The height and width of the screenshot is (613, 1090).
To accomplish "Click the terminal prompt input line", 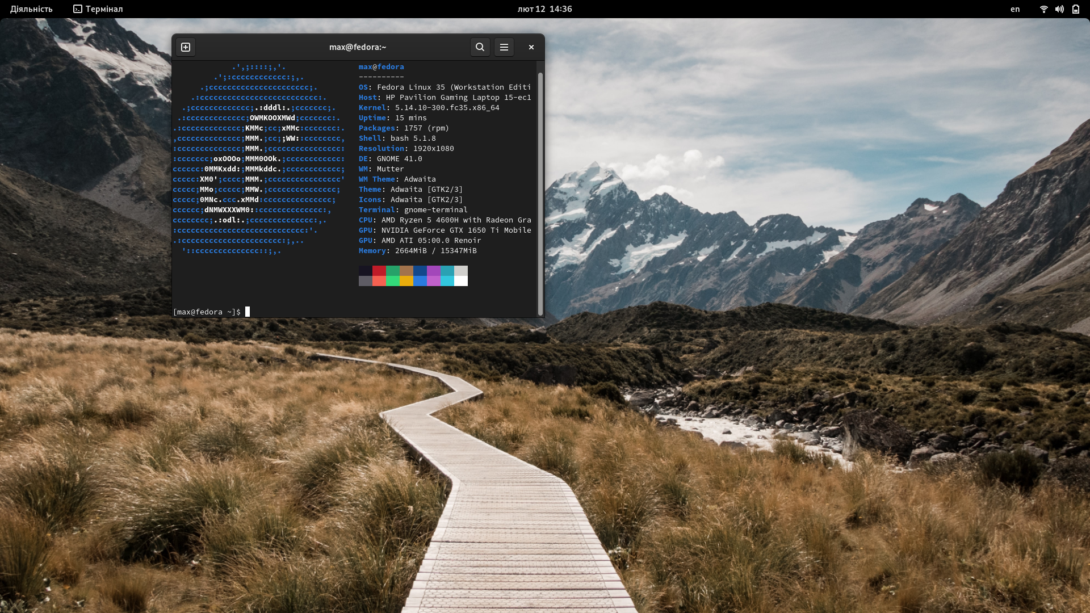I will point(341,312).
